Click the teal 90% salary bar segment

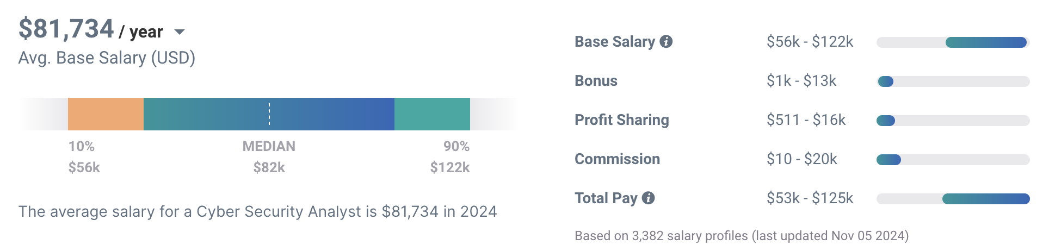click(432, 114)
